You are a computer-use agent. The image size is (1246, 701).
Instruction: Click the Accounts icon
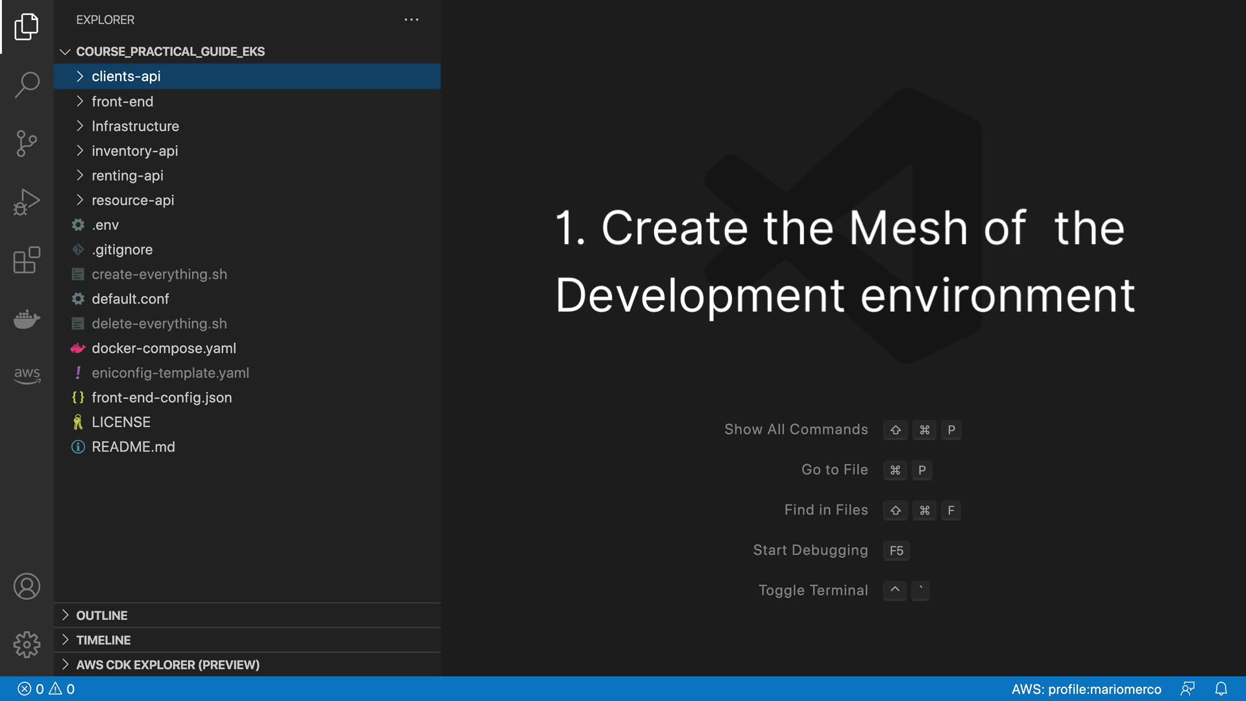click(x=27, y=587)
